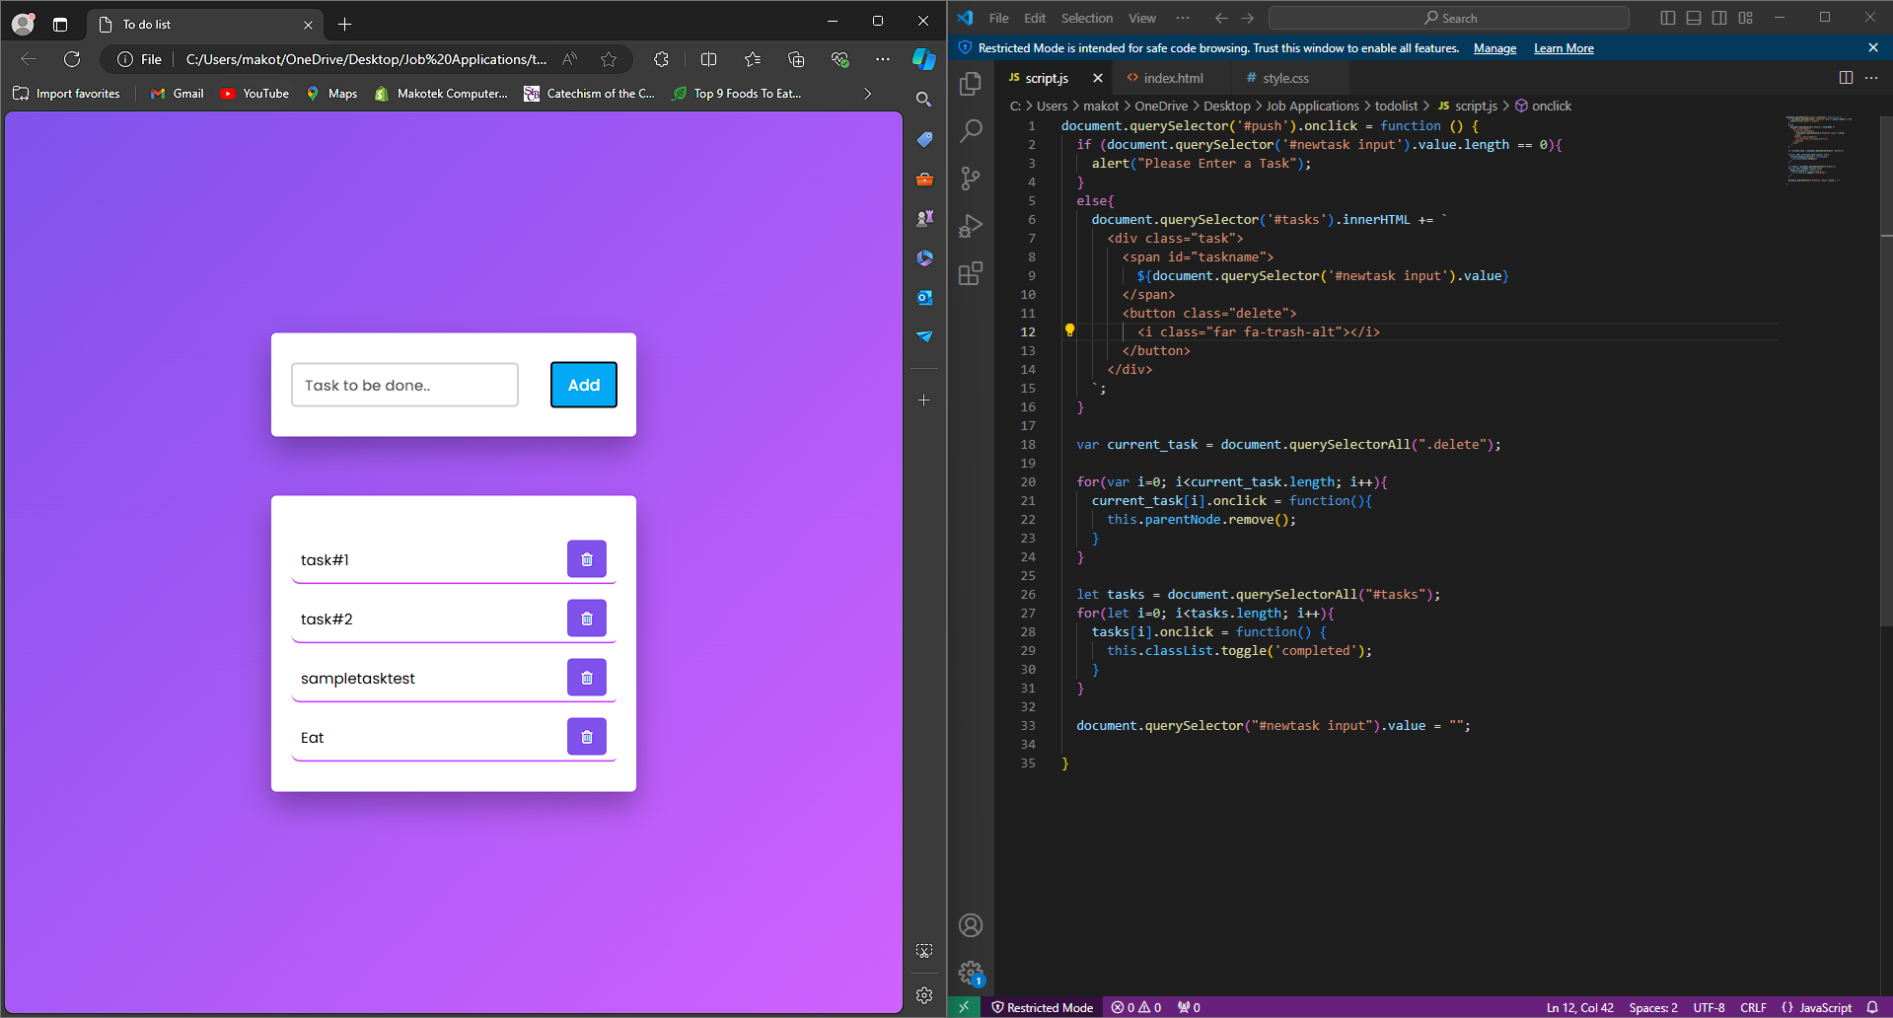
Task: Open the Extensions view
Action: (971, 273)
